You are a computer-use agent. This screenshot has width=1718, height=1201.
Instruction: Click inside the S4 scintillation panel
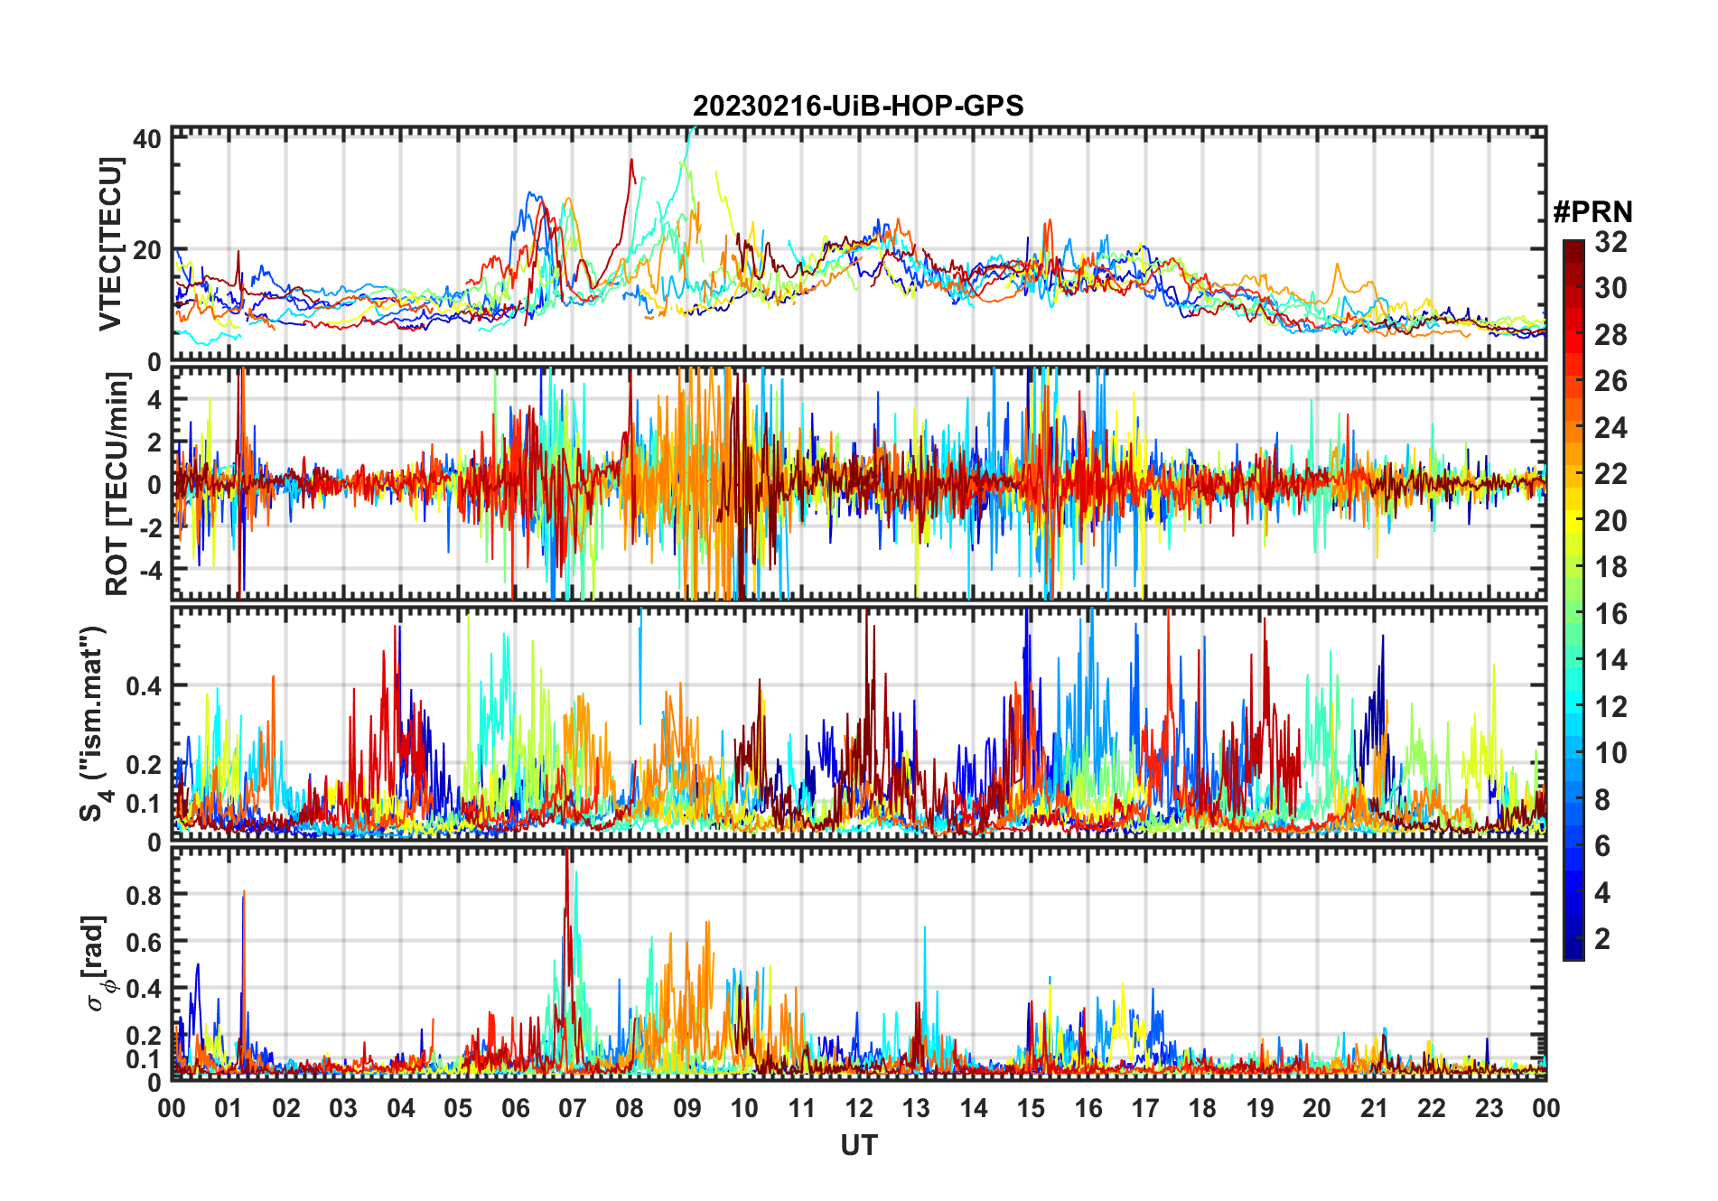(x=858, y=724)
